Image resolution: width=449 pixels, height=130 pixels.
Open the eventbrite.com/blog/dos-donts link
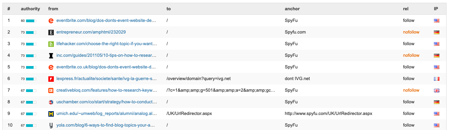pos(106,21)
